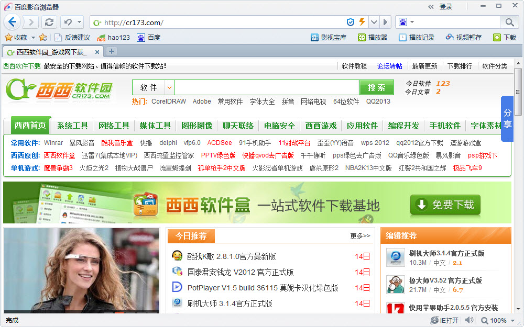Open the 下载 downloads toolbar item
Image resolution: width=524 pixels, height=327 pixels.
pos(505,37)
